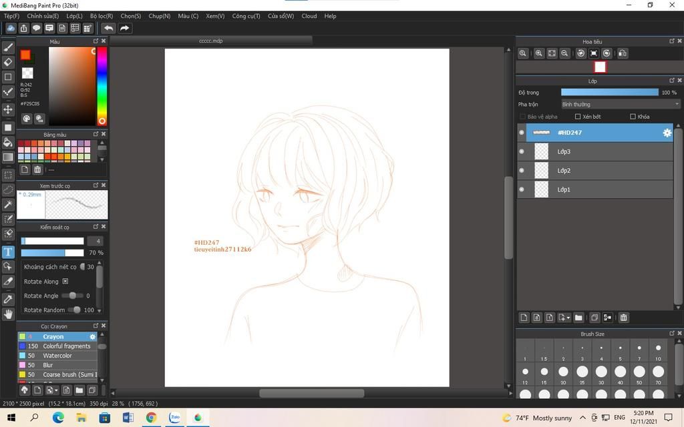Screen dimensions: 684x427
Task: Rotate canvas left in Navigator
Action: point(581,53)
